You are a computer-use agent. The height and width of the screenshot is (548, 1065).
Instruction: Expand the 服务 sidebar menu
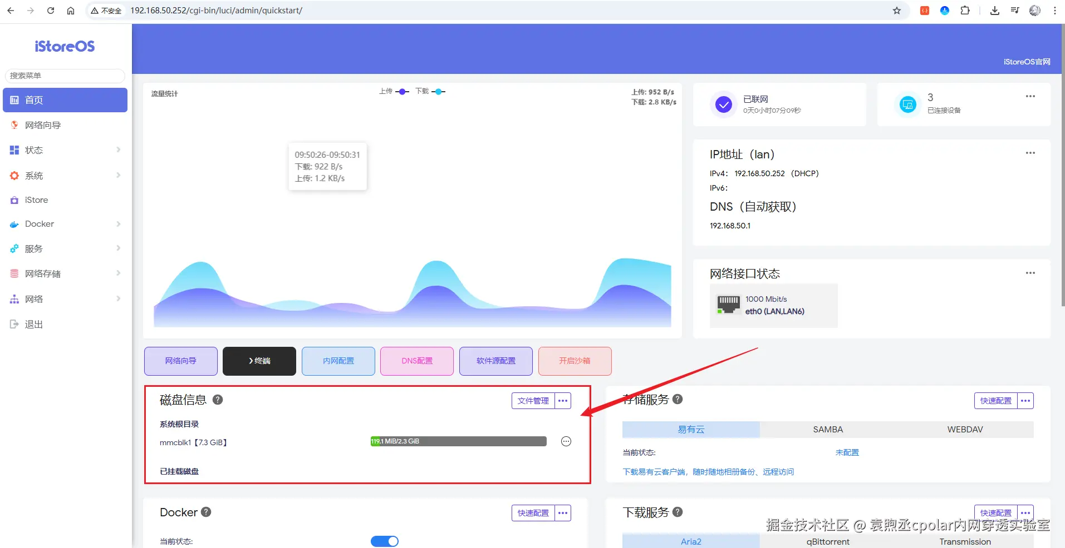pos(65,248)
